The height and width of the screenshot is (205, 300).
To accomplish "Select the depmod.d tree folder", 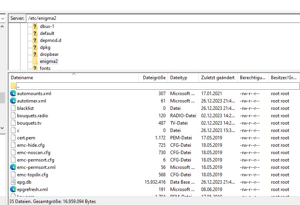I will click(50, 40).
